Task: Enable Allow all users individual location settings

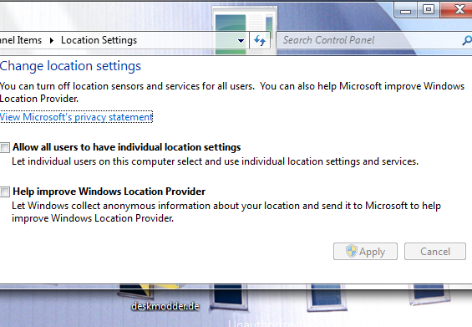Action: click(4, 147)
